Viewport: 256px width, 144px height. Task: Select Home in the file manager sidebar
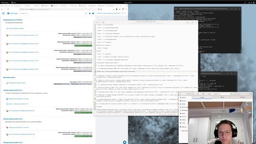tap(184, 104)
